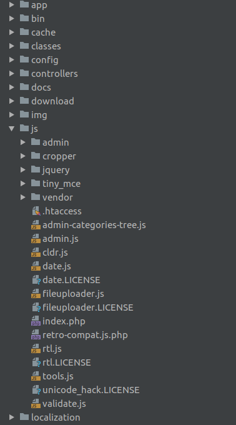Select the .htaccess file name
Screen dimensions: 236x425
(x=62, y=211)
